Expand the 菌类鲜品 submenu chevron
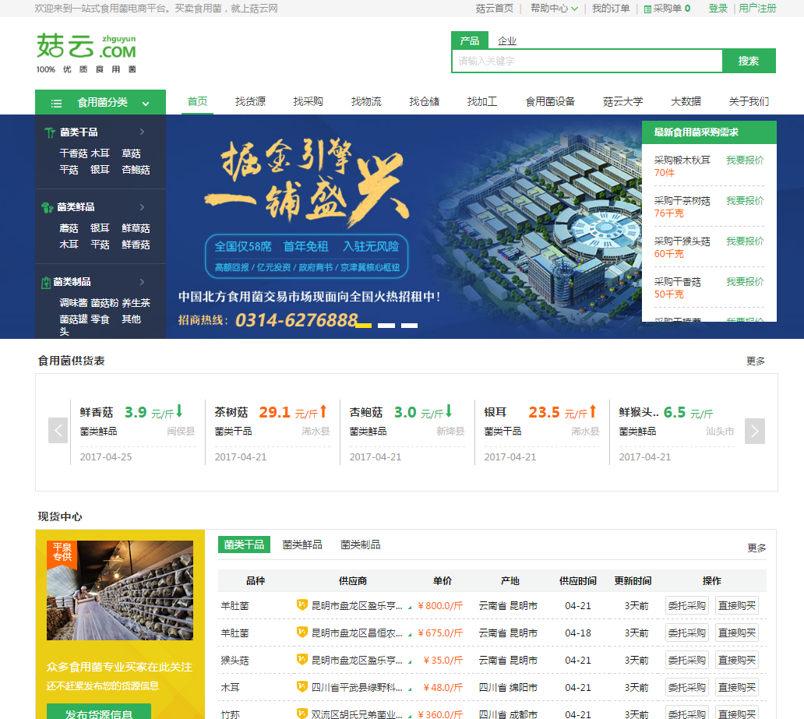 tap(142, 206)
